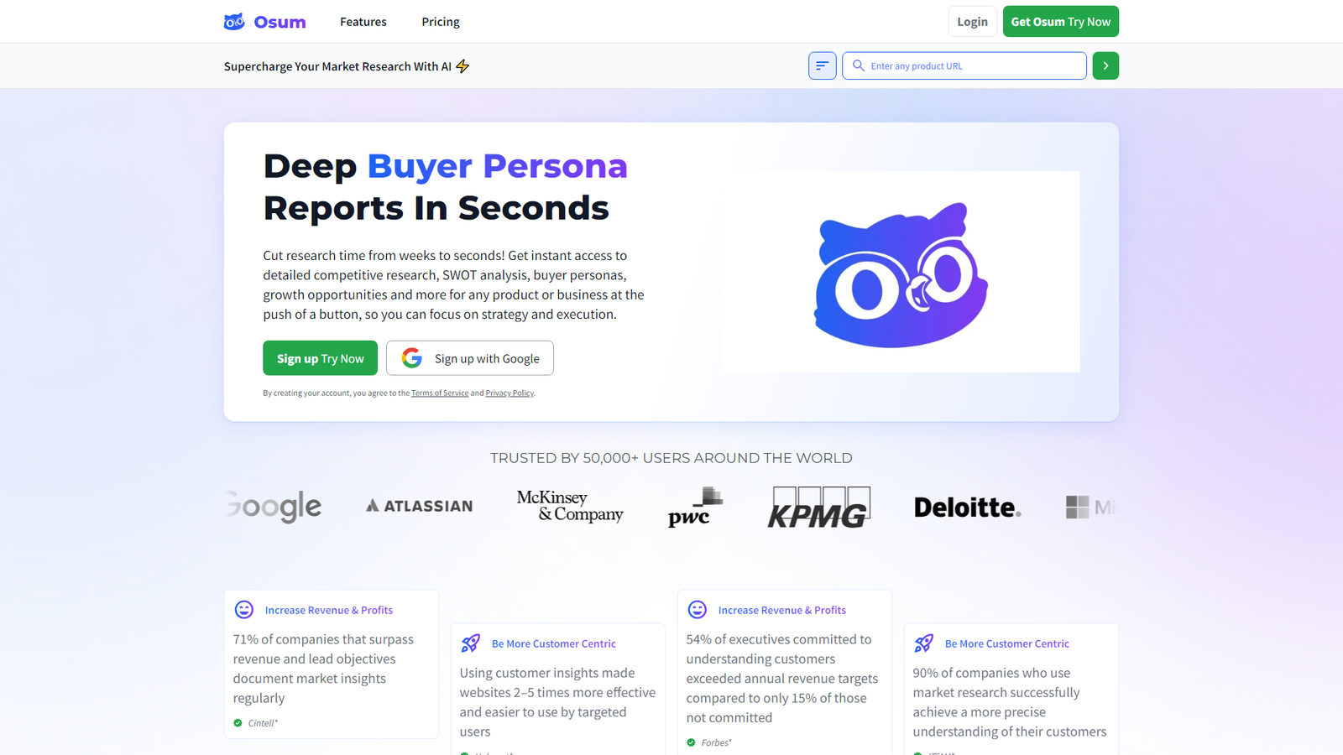Click the Deloitte logo

coord(967,508)
